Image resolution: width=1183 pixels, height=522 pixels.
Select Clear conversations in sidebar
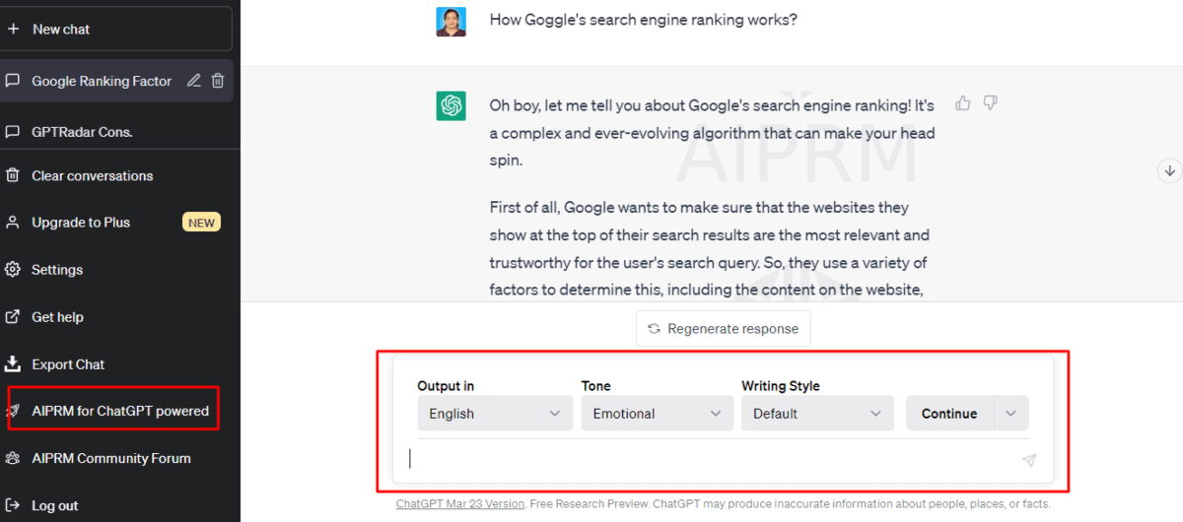point(92,175)
